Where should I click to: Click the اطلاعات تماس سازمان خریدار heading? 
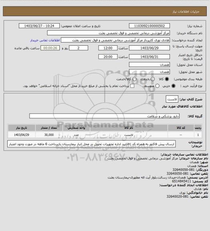(184, 154)
